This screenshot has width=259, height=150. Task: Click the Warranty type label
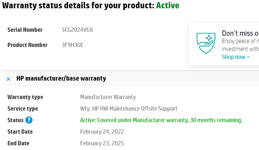tap(25, 97)
